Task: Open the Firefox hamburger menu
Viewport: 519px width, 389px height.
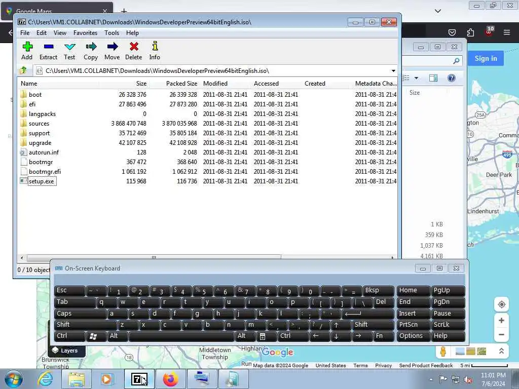Action: [507, 32]
